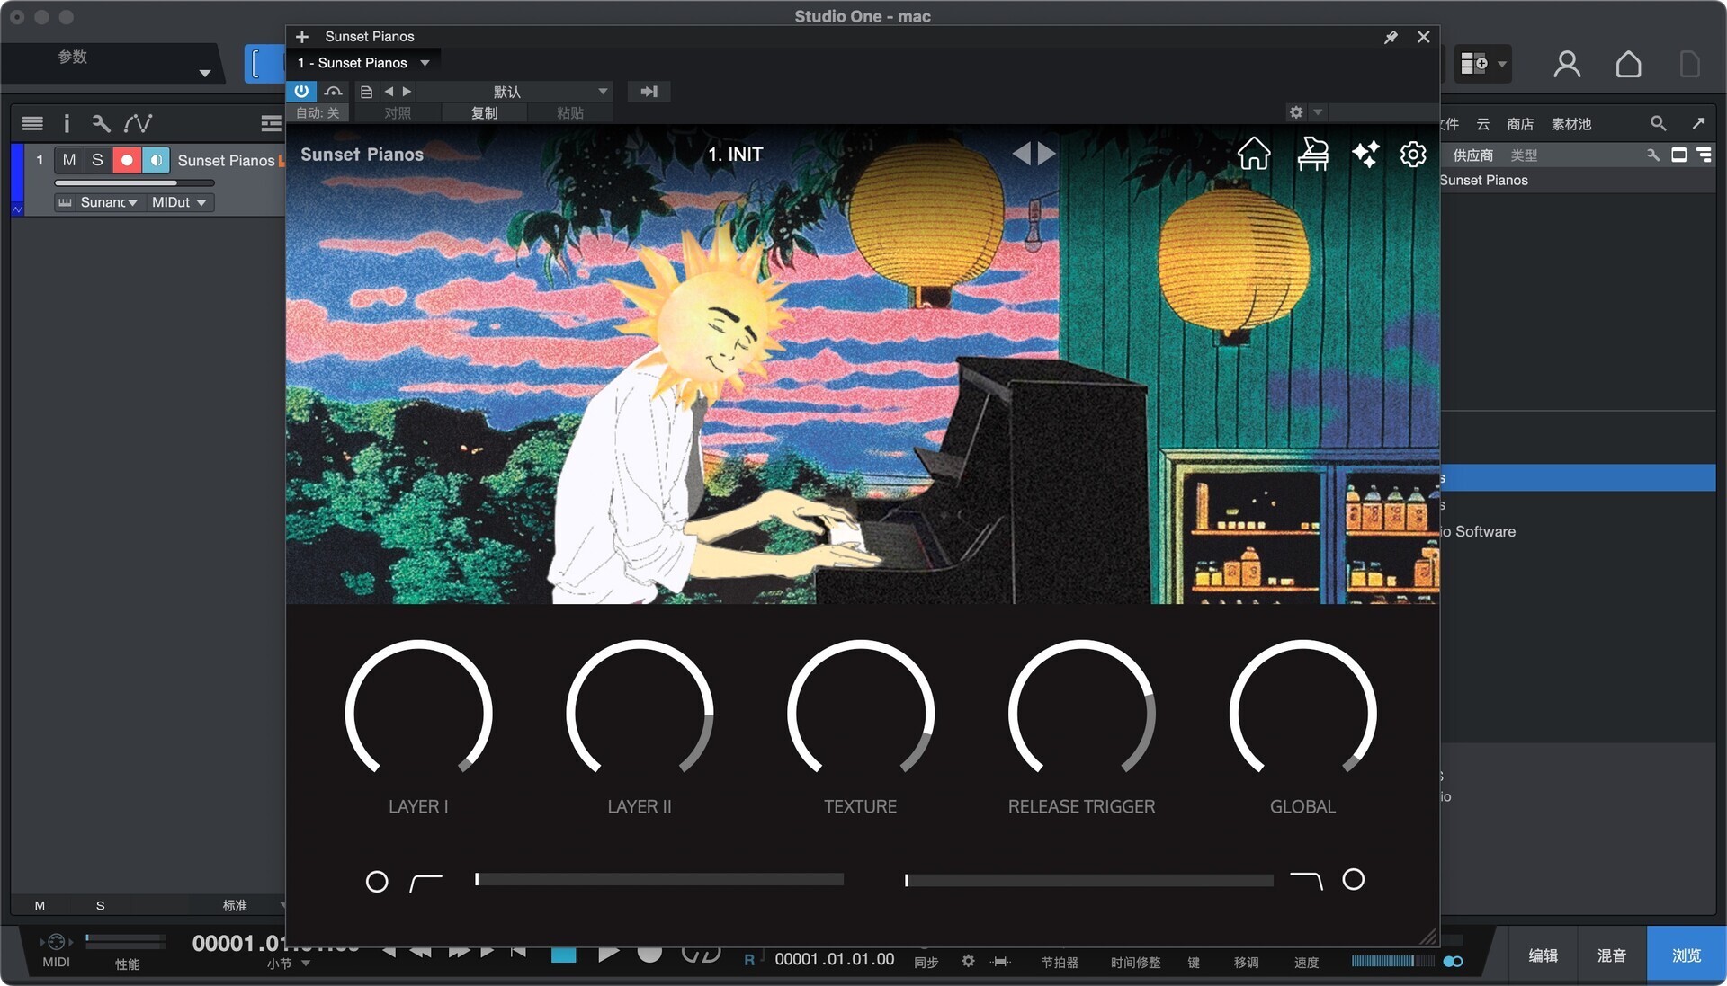Open the 默认 preset dropdown
This screenshot has height=986, width=1727.
click(x=513, y=92)
